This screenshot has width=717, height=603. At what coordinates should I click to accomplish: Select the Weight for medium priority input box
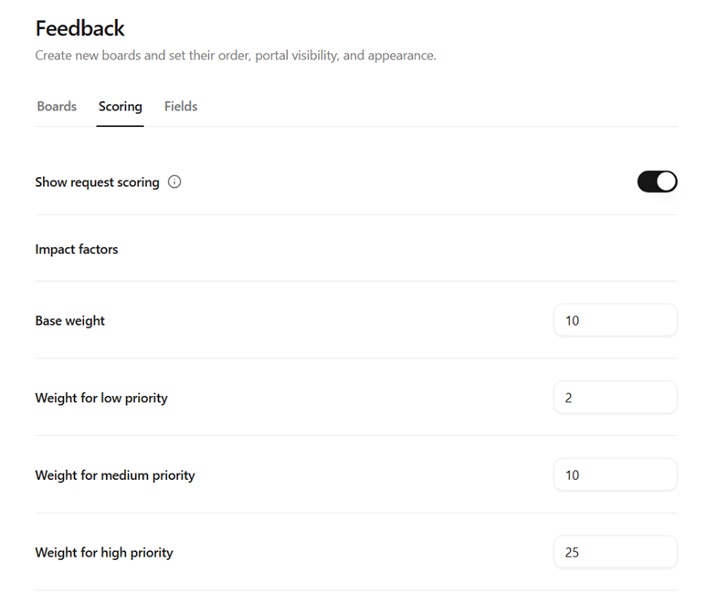[x=615, y=474]
